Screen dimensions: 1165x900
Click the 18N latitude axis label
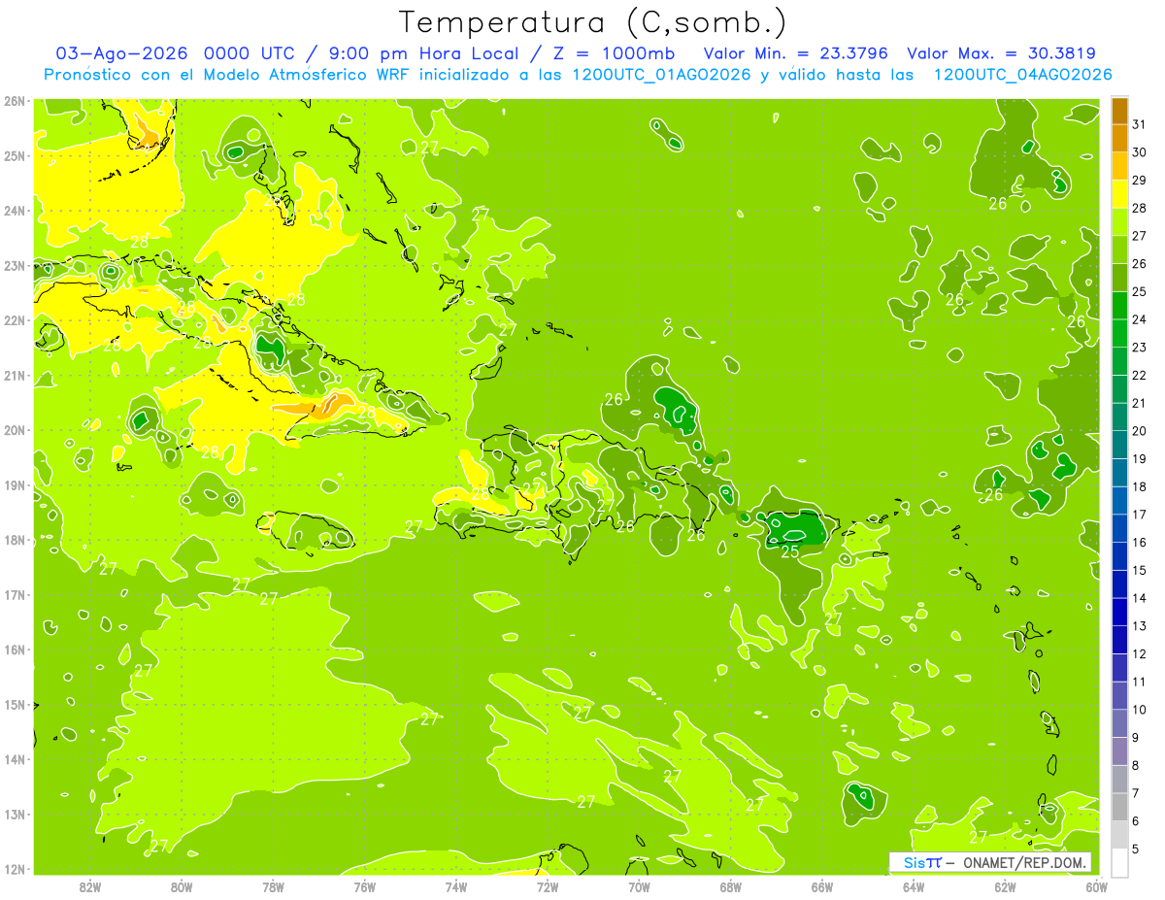tap(14, 540)
